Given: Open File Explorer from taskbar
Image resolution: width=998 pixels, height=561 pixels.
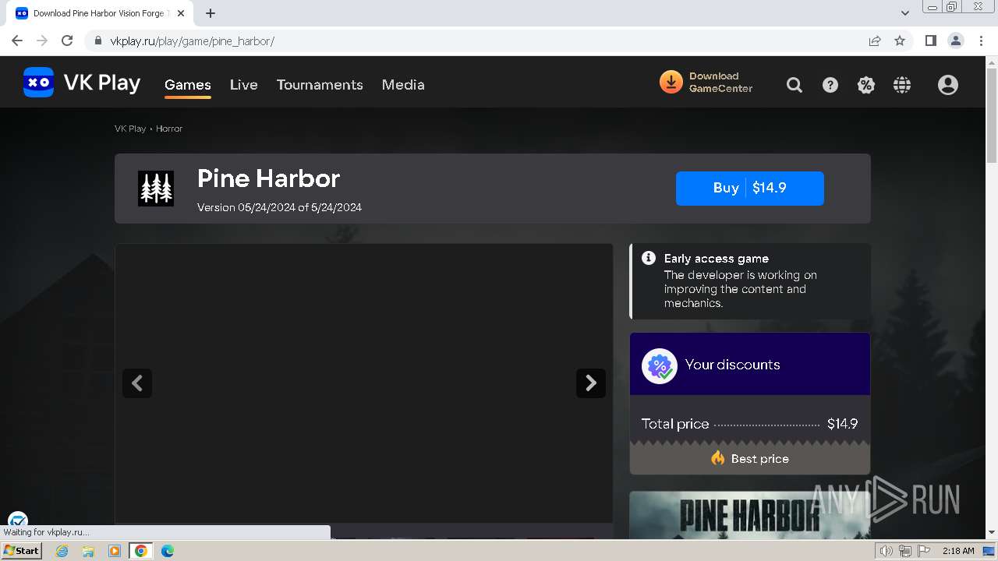Looking at the screenshot, I should click(x=88, y=551).
